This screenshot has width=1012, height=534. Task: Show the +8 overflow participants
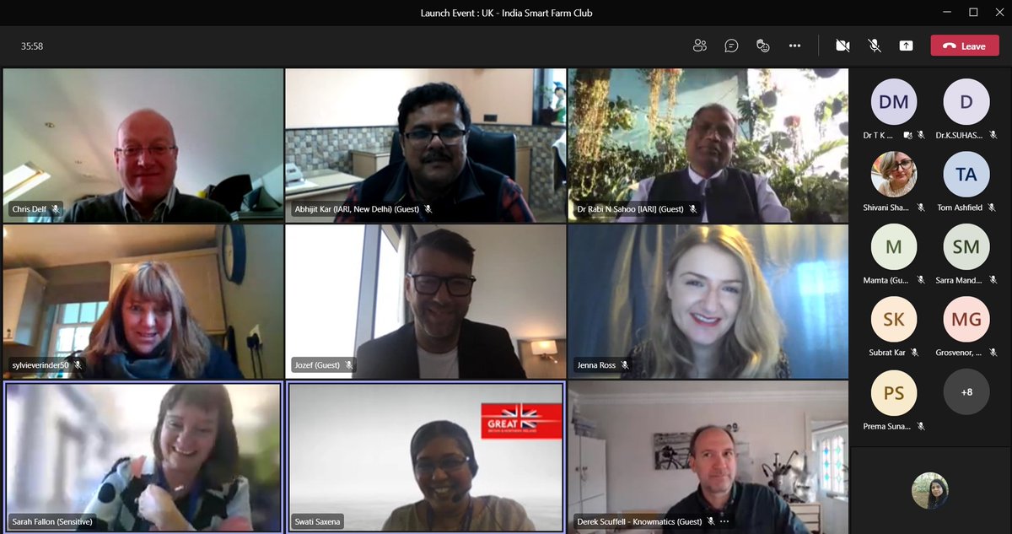(x=966, y=392)
